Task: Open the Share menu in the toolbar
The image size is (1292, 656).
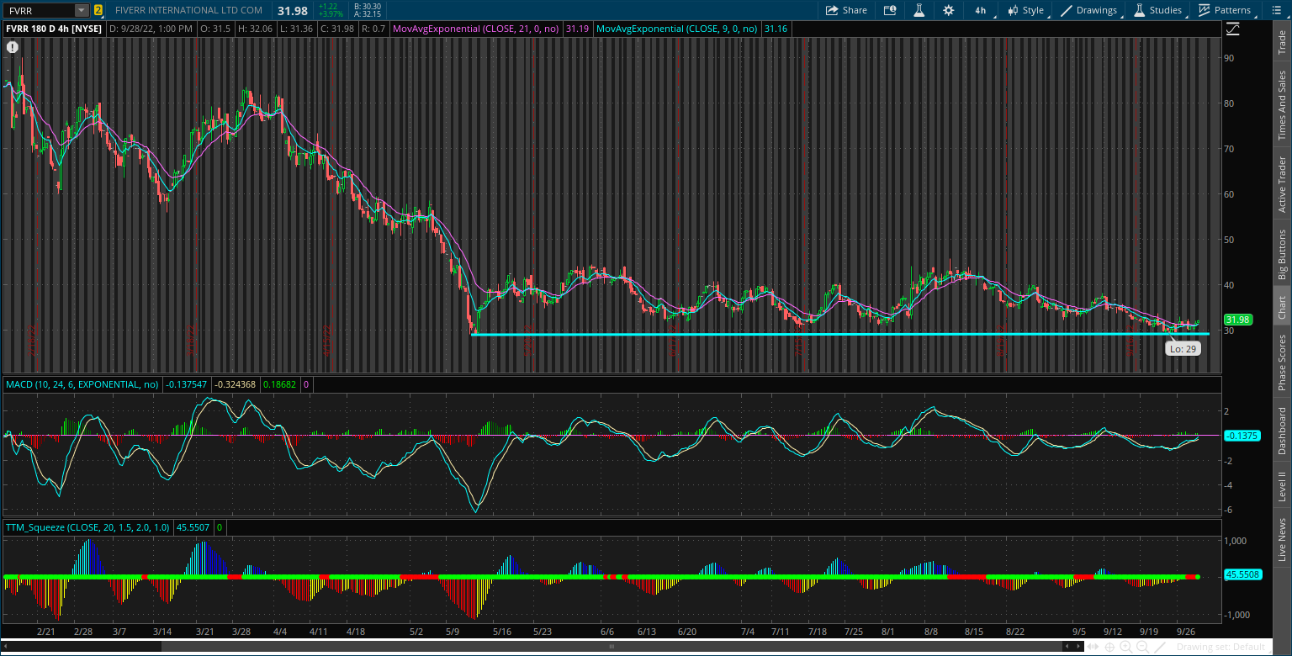Action: (846, 10)
